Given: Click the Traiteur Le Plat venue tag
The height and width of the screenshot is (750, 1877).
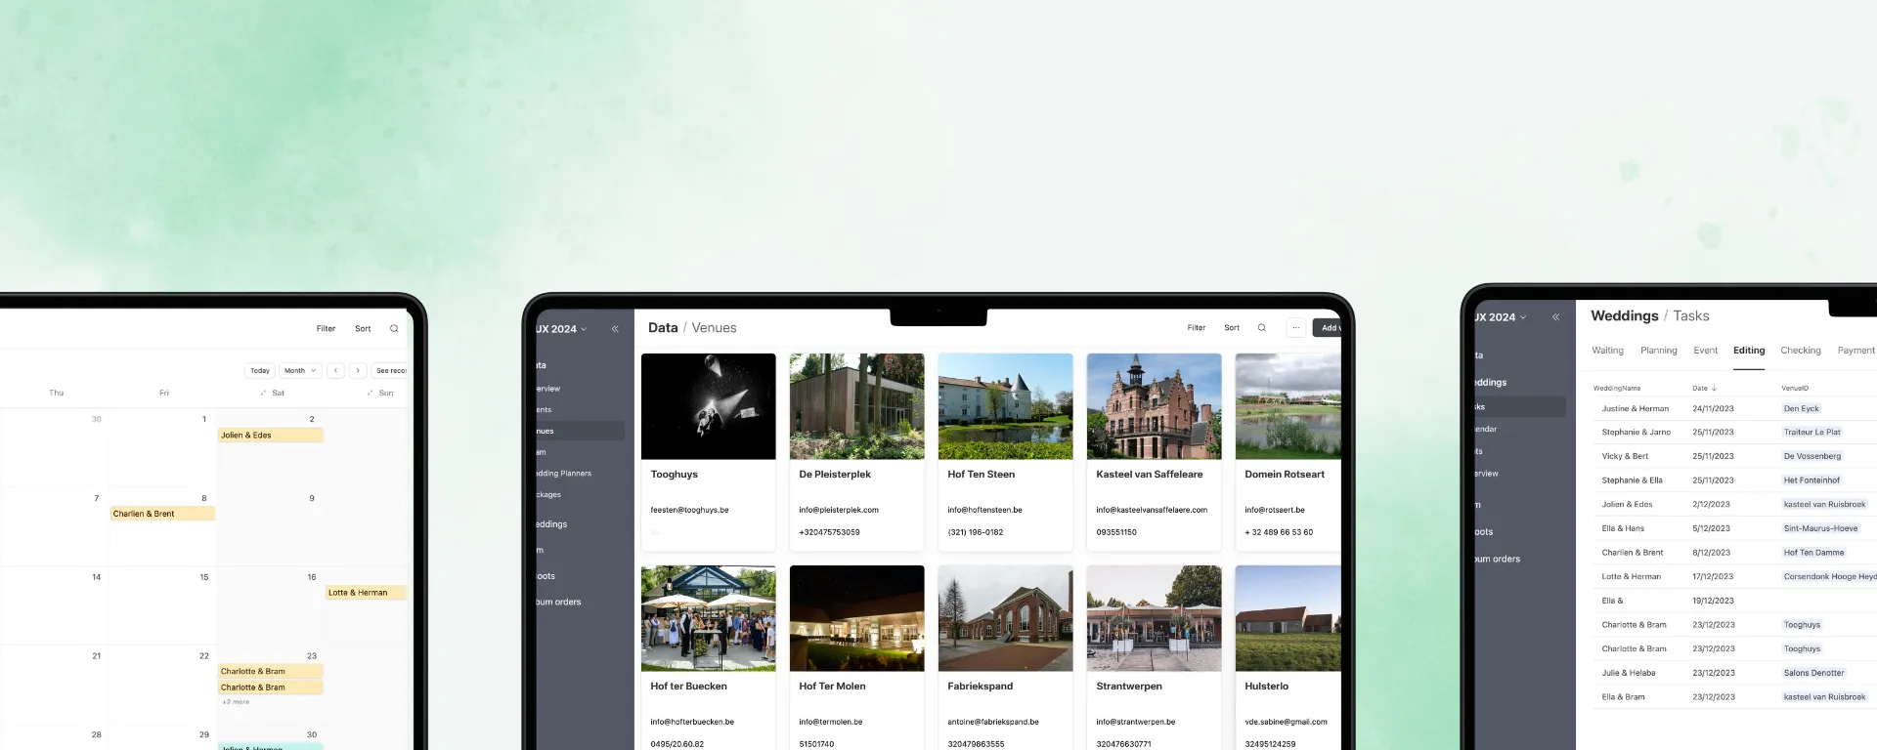Looking at the screenshot, I should click(x=1812, y=433).
